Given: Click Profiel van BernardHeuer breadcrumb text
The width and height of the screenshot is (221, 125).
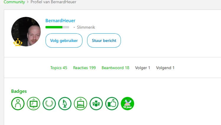Looking at the screenshot, I should (x=53, y=2).
